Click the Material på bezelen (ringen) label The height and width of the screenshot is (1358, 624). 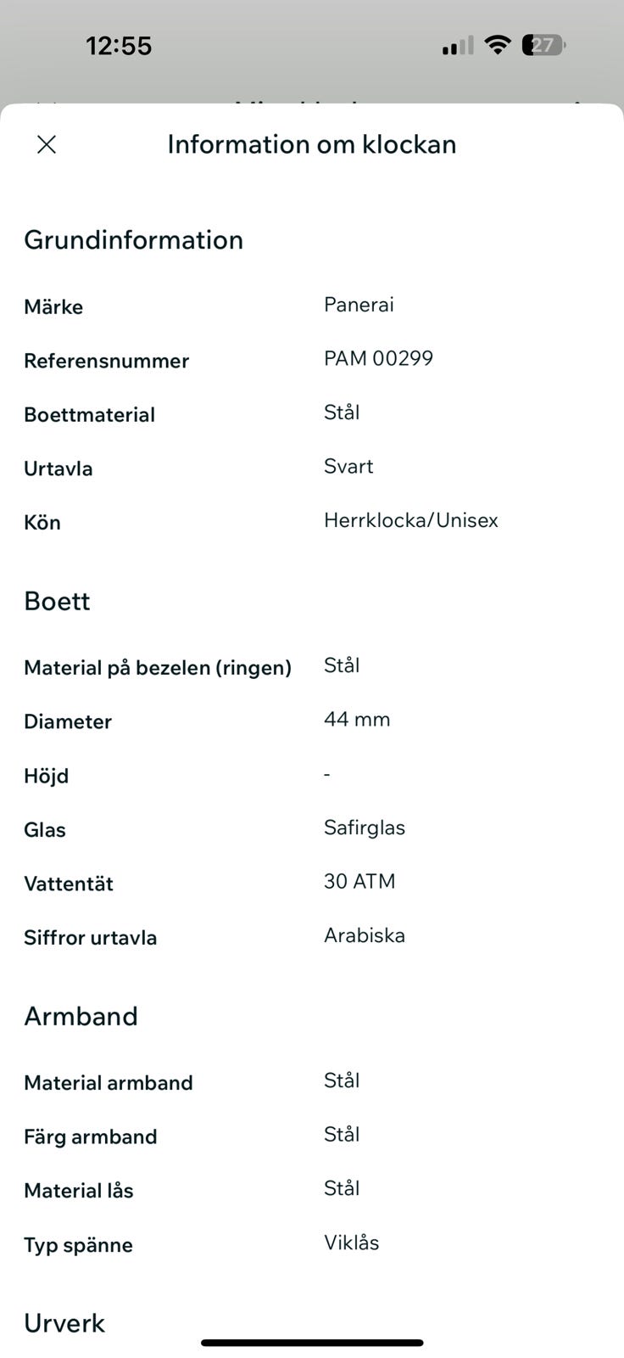tap(158, 668)
